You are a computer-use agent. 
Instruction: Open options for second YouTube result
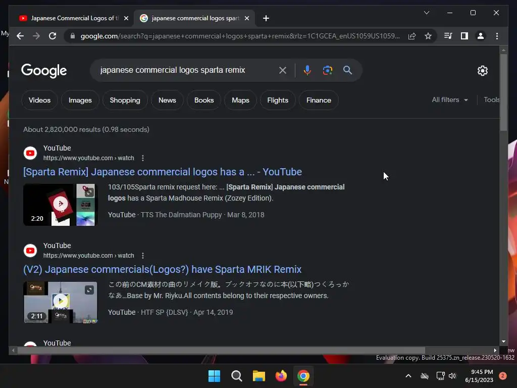(x=143, y=255)
